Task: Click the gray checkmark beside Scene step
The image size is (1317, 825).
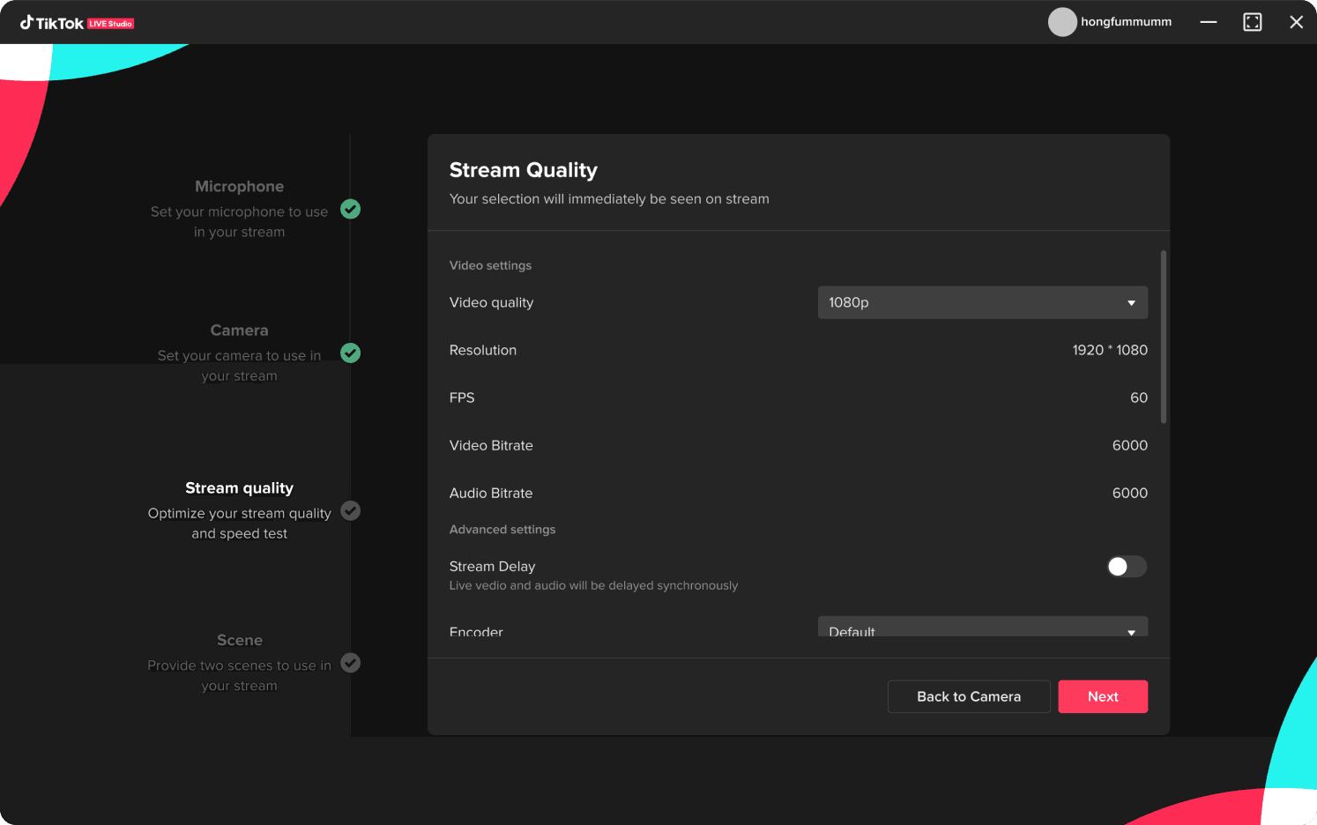Action: [x=350, y=663]
